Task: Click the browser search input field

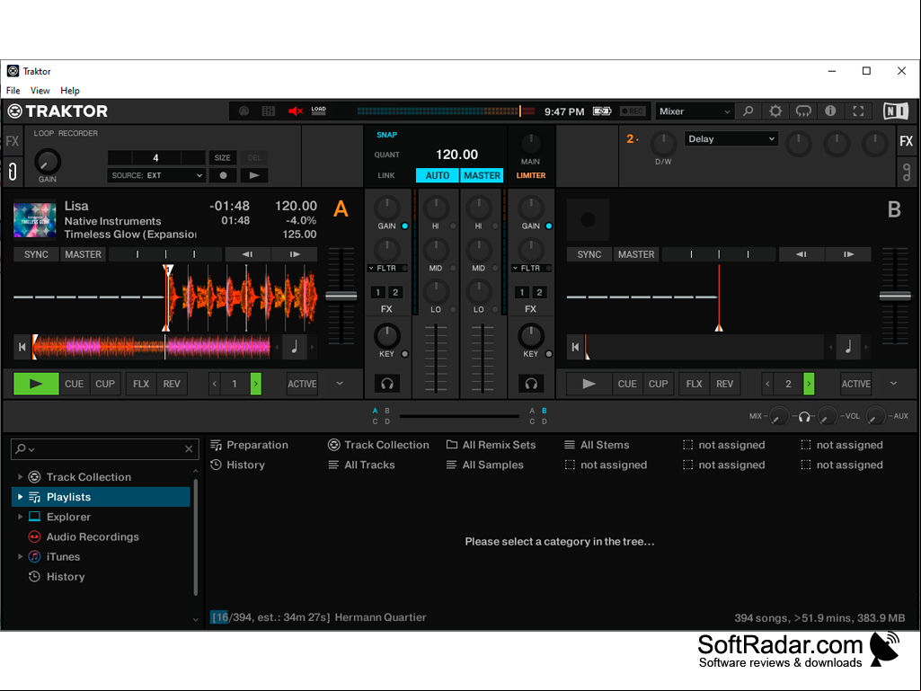Action: pyautogui.click(x=104, y=449)
